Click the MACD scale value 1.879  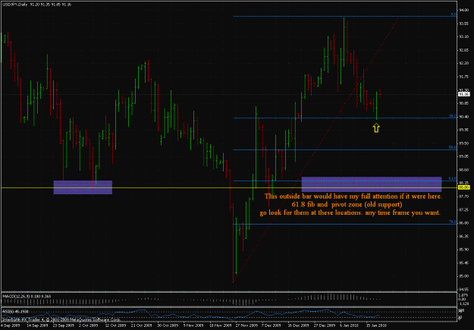click(x=463, y=295)
